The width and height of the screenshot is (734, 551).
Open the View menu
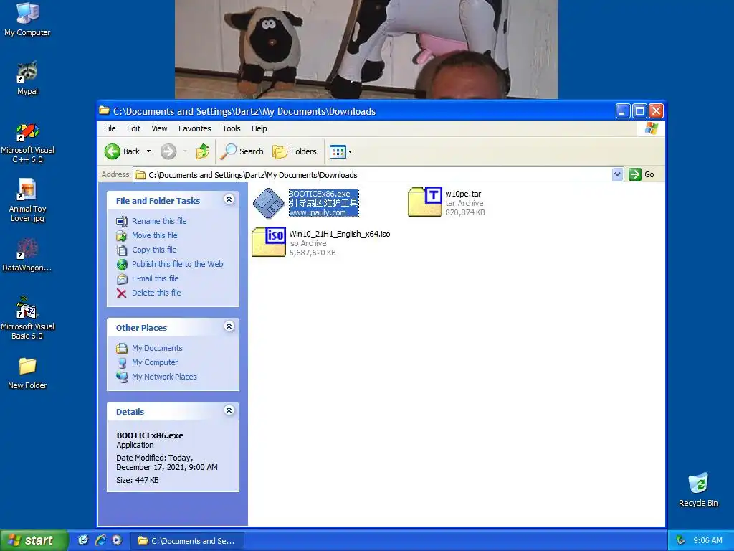click(159, 128)
